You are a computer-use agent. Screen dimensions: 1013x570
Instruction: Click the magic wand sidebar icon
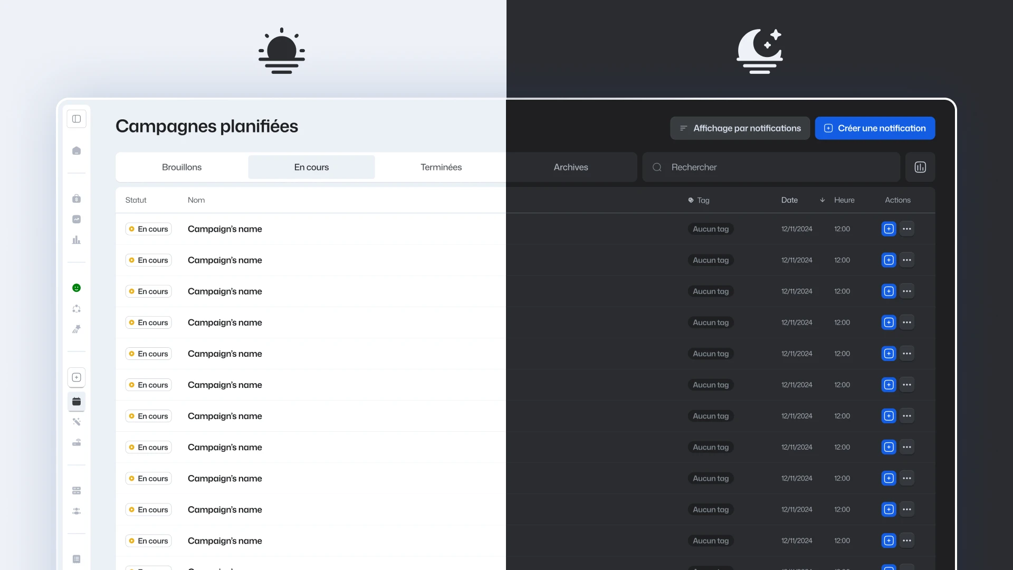point(77,422)
